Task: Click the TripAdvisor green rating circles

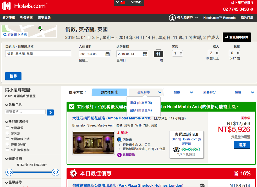Action: (x=191, y=150)
